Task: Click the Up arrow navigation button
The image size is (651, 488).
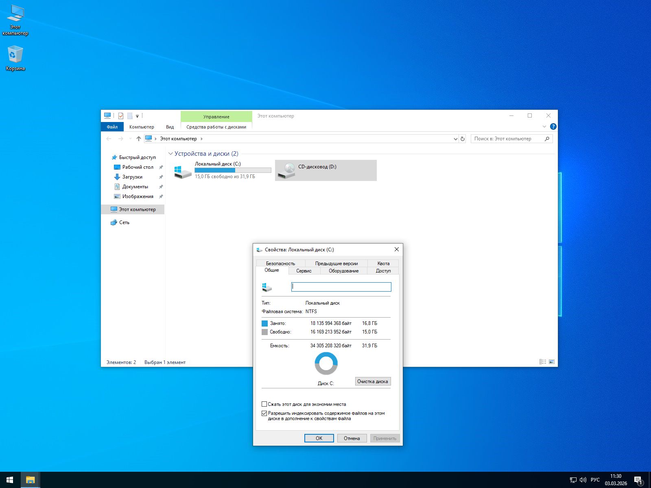Action: click(139, 139)
